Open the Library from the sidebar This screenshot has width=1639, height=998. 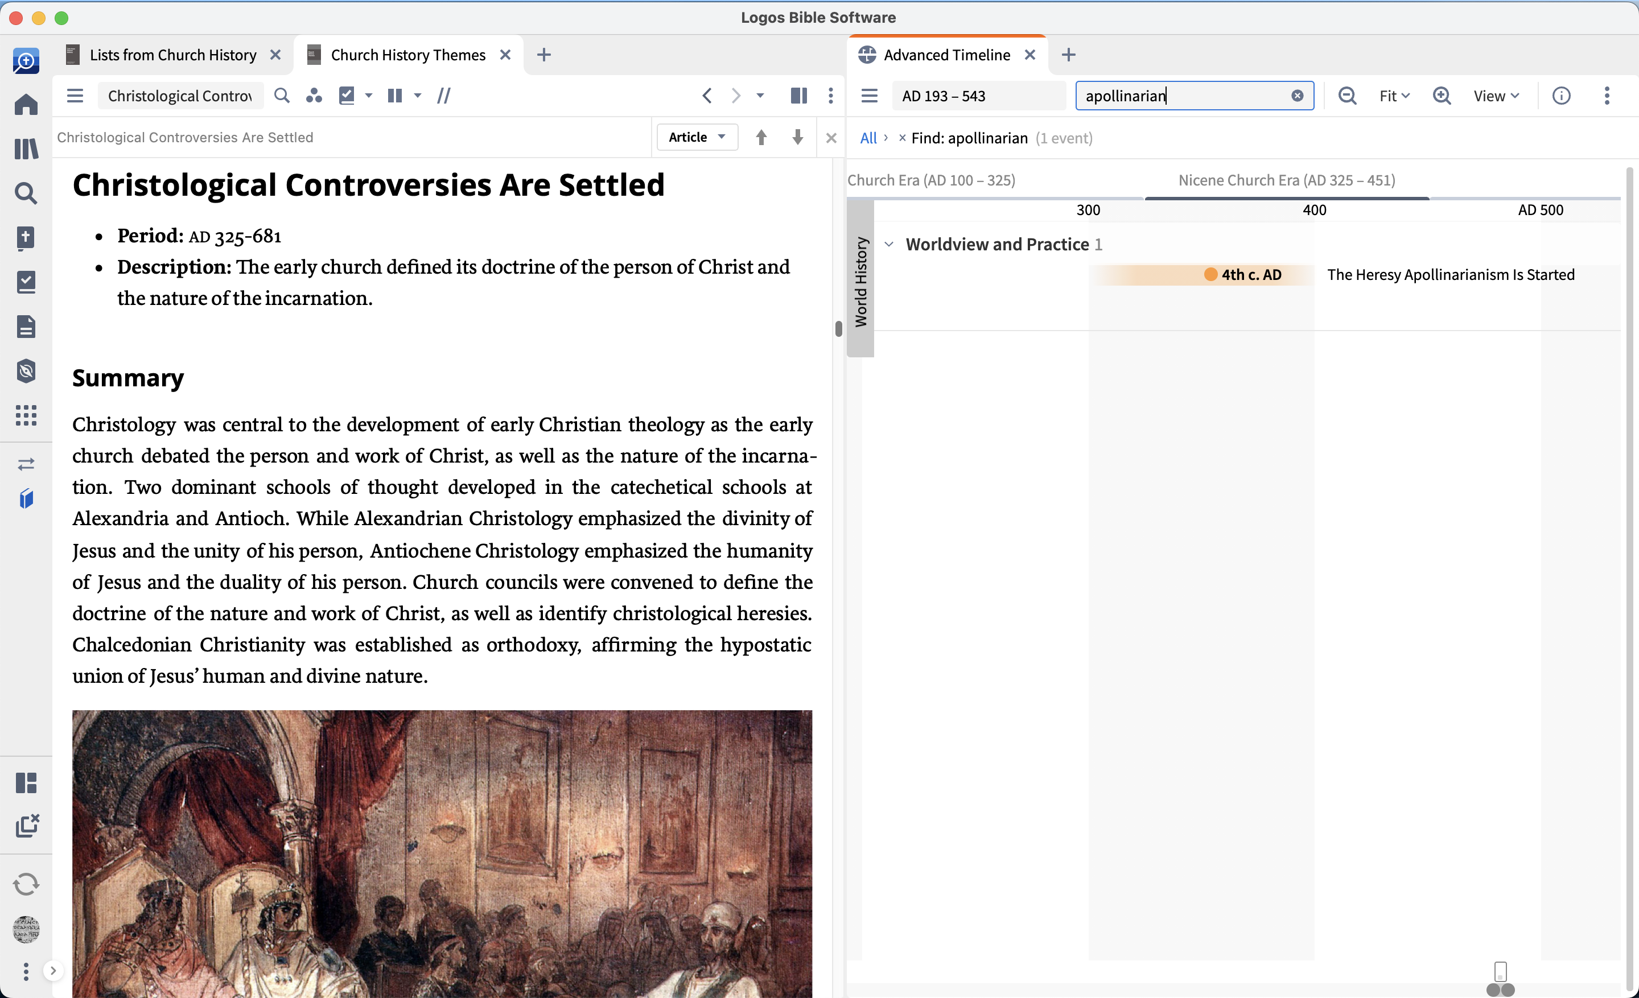[x=26, y=149]
